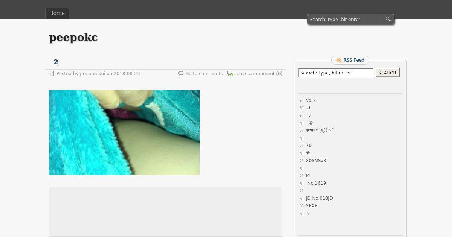Open the post title "2" heading link
This screenshot has width=452, height=237.
(x=56, y=62)
